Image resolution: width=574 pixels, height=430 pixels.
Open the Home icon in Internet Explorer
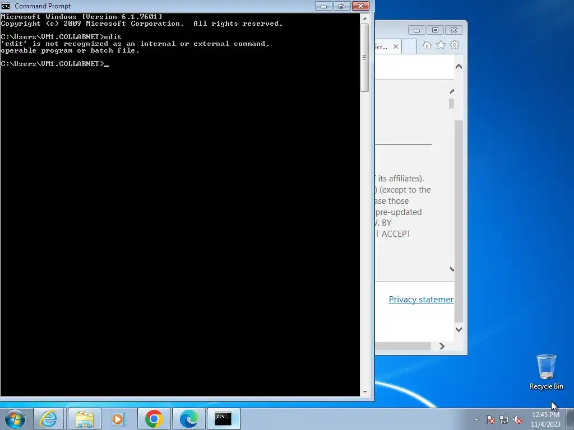point(427,45)
